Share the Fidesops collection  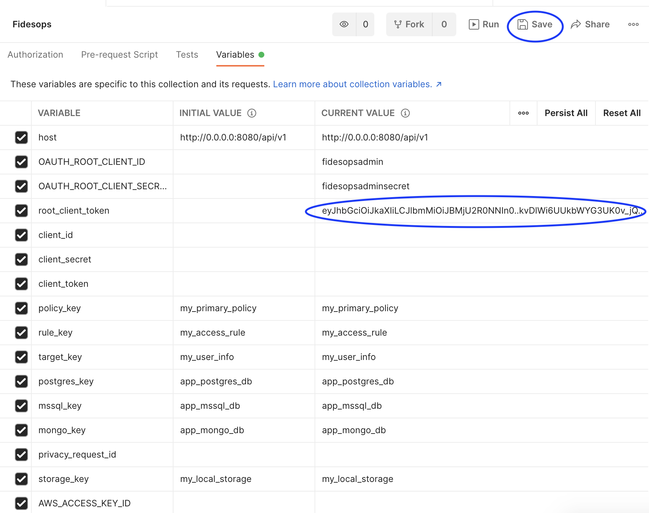[590, 24]
